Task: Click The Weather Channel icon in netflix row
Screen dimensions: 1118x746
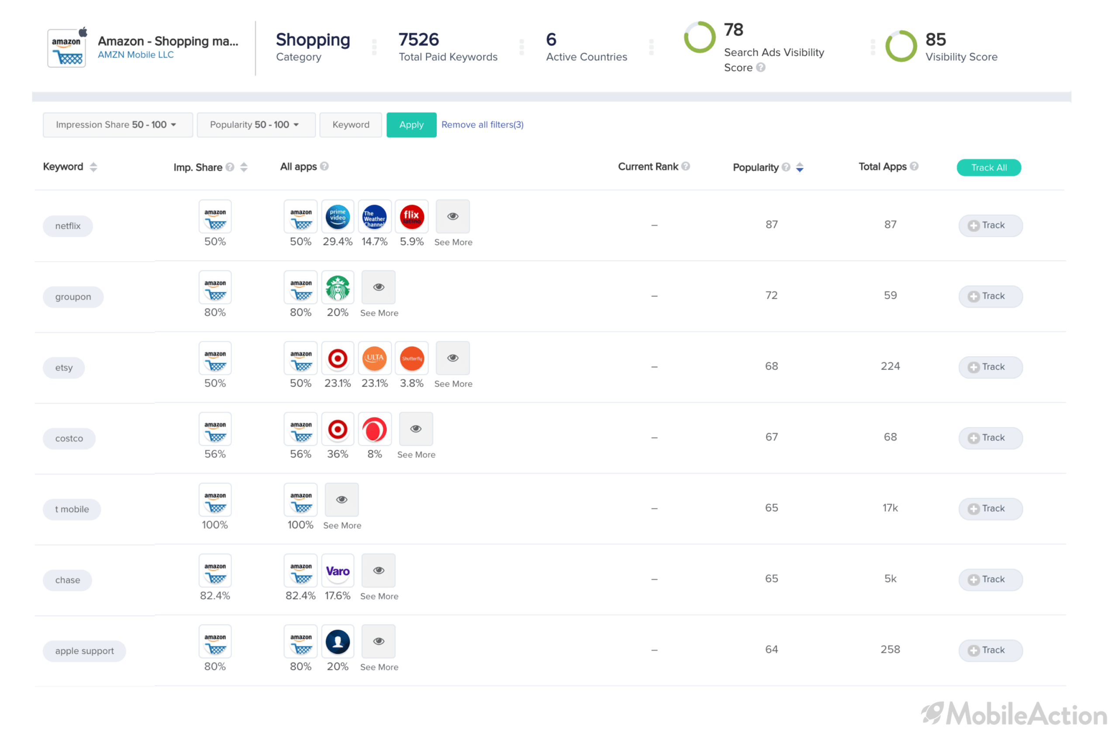Action: click(375, 216)
